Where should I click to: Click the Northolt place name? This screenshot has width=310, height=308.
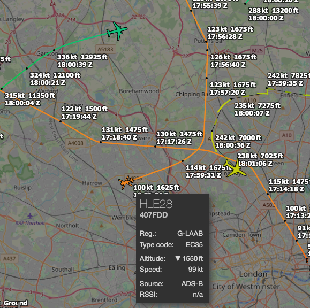(x=67, y=226)
